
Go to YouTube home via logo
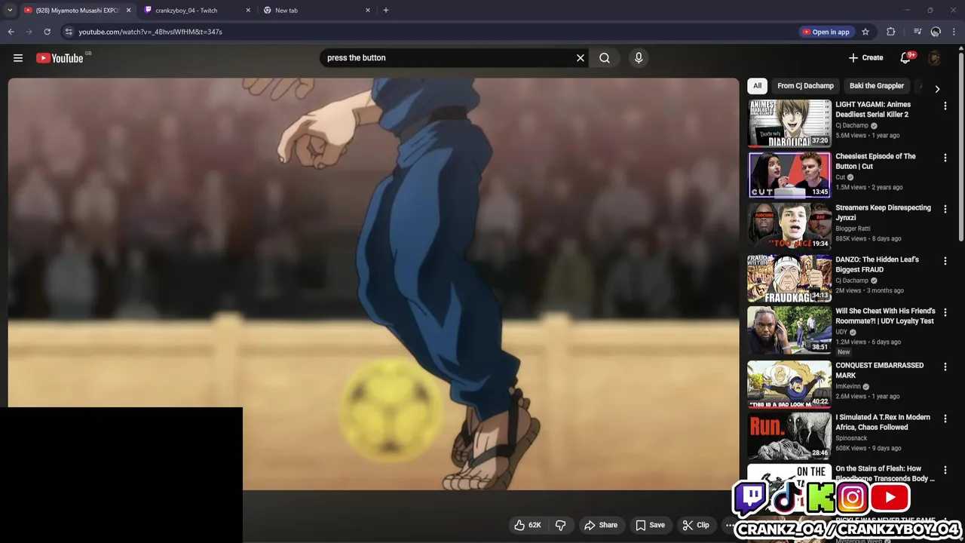(60, 58)
